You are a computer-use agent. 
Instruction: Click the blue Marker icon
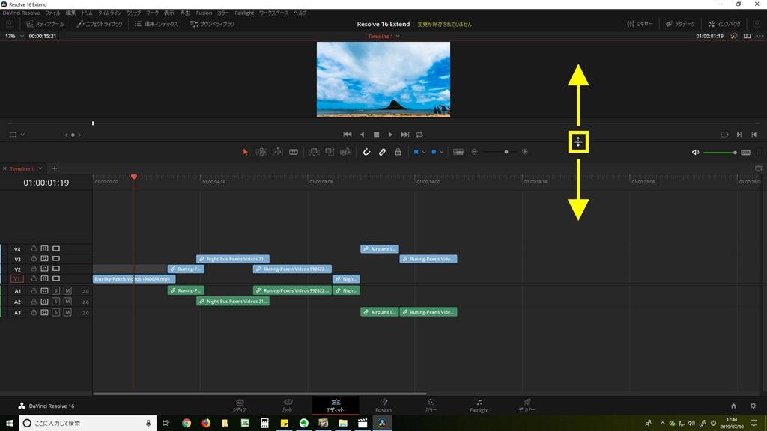click(434, 152)
